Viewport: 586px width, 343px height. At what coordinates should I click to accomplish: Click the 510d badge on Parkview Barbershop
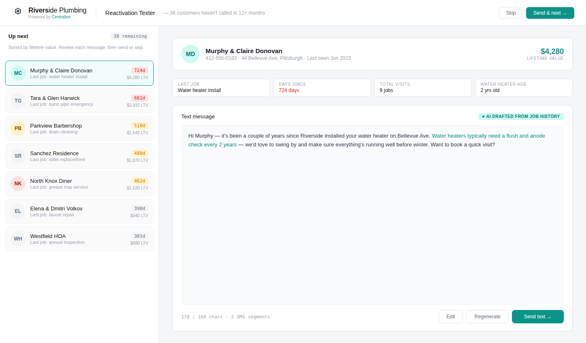pyautogui.click(x=139, y=125)
